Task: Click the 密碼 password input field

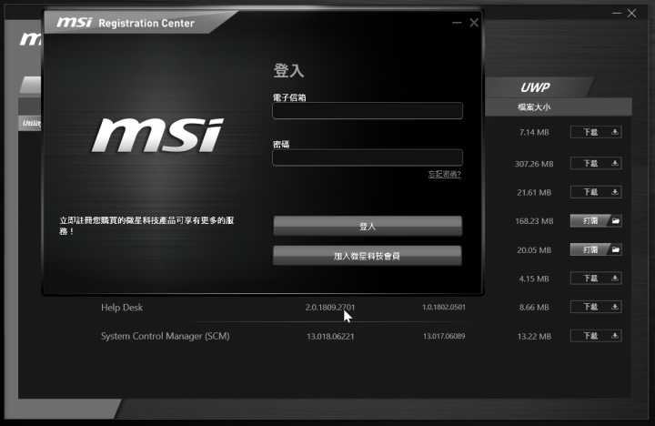Action: (x=368, y=157)
